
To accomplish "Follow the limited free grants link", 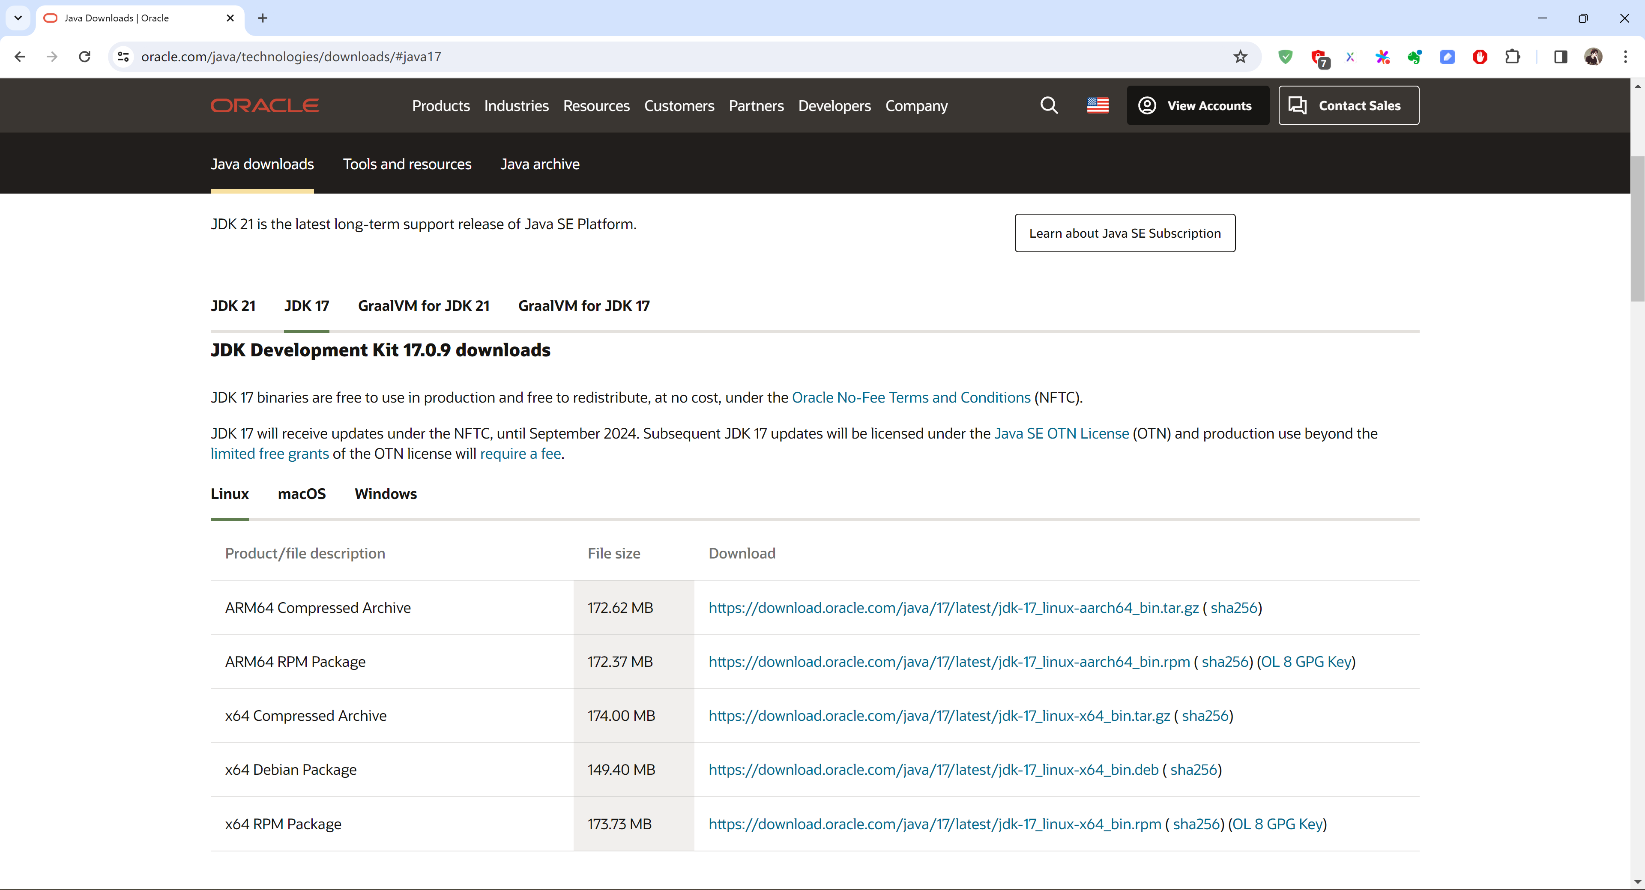I will 269,453.
